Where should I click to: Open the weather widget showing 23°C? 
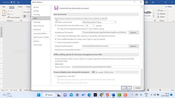coord(8,95)
